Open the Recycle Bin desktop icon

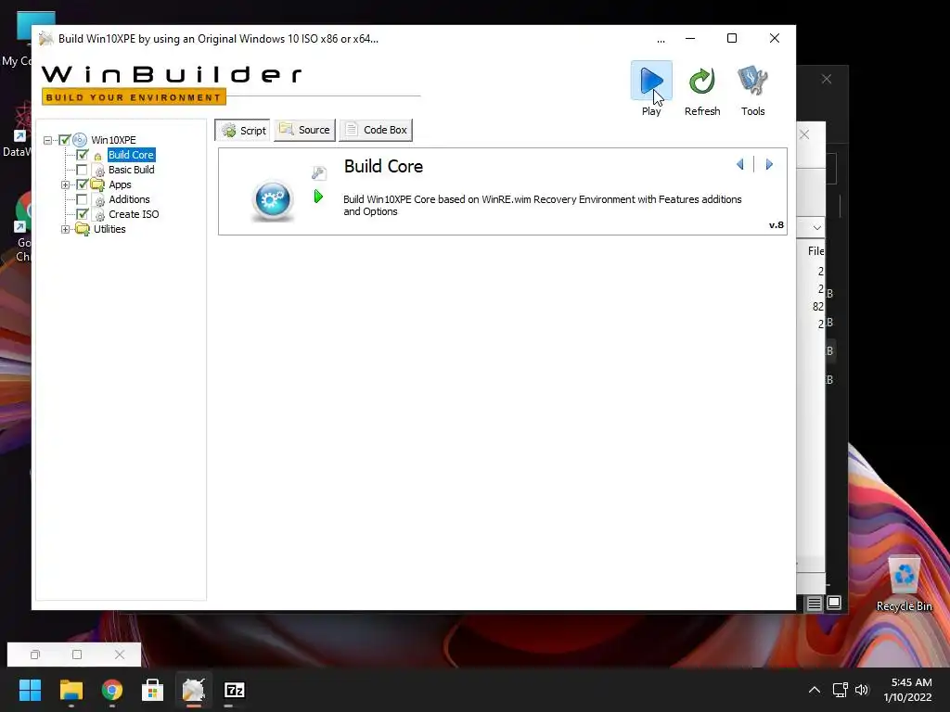click(904, 584)
